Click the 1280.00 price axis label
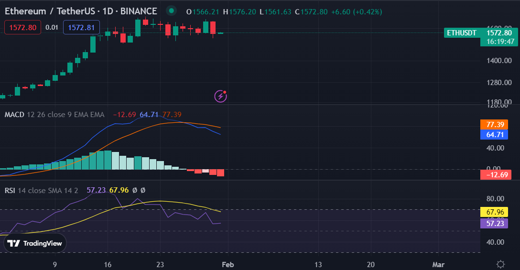This screenshot has width=520, height=270. (x=499, y=83)
